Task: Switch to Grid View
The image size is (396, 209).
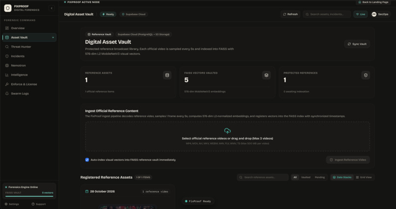Action: point(364,177)
